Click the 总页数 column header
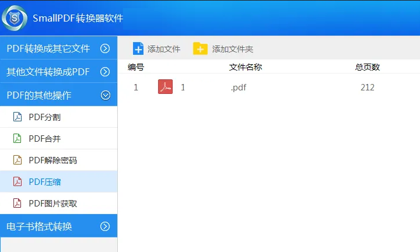420x252 pixels. pos(367,67)
